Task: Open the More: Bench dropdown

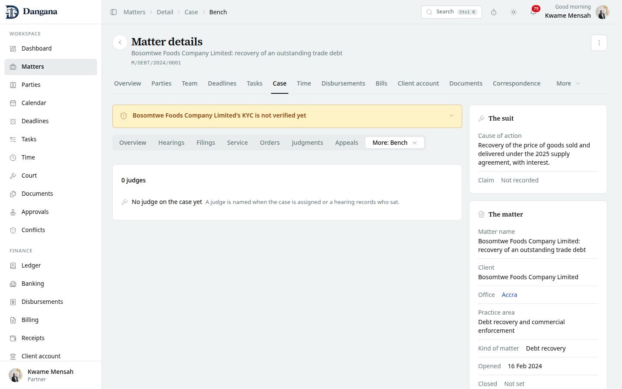Action: (395, 143)
